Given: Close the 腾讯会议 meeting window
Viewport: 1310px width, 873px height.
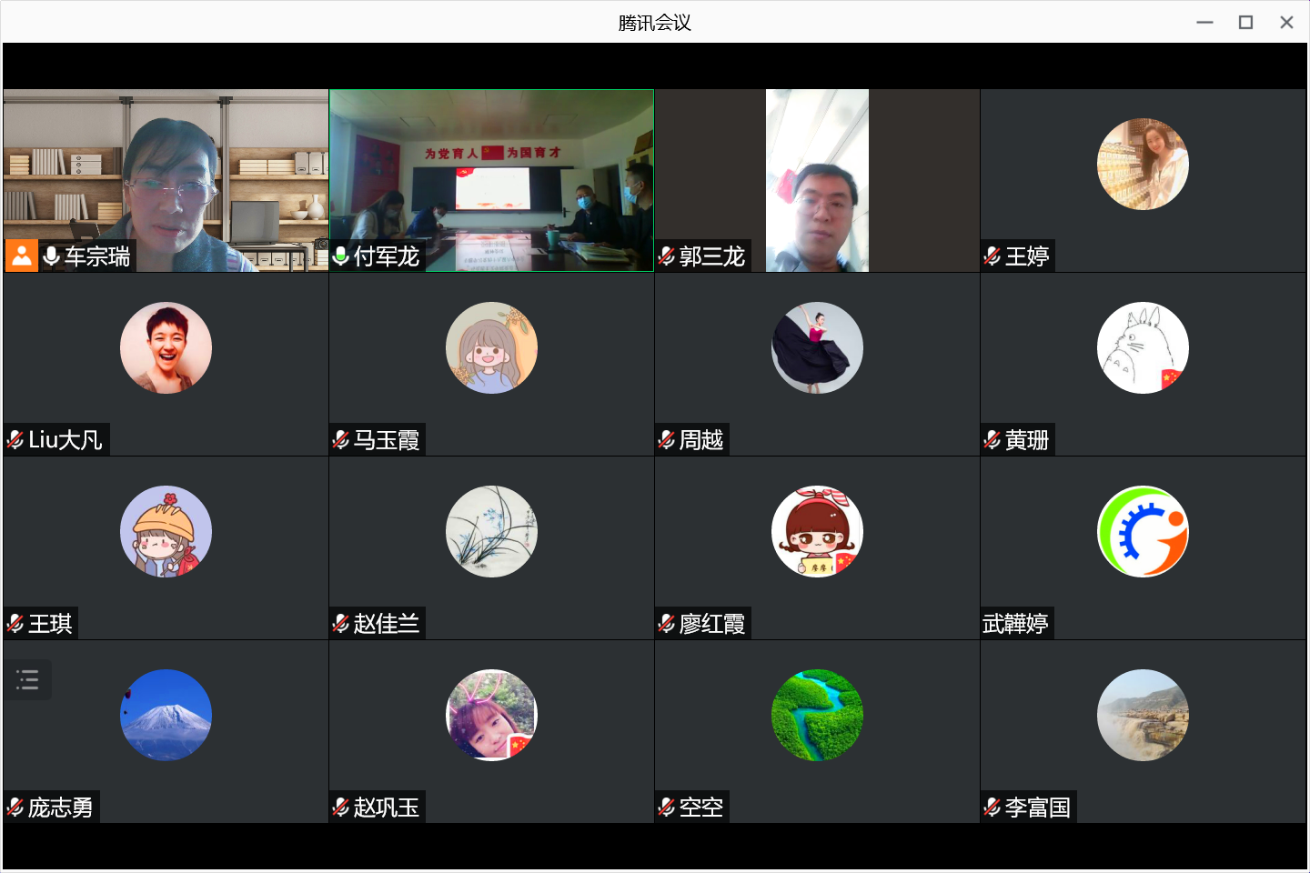Looking at the screenshot, I should [x=1286, y=23].
